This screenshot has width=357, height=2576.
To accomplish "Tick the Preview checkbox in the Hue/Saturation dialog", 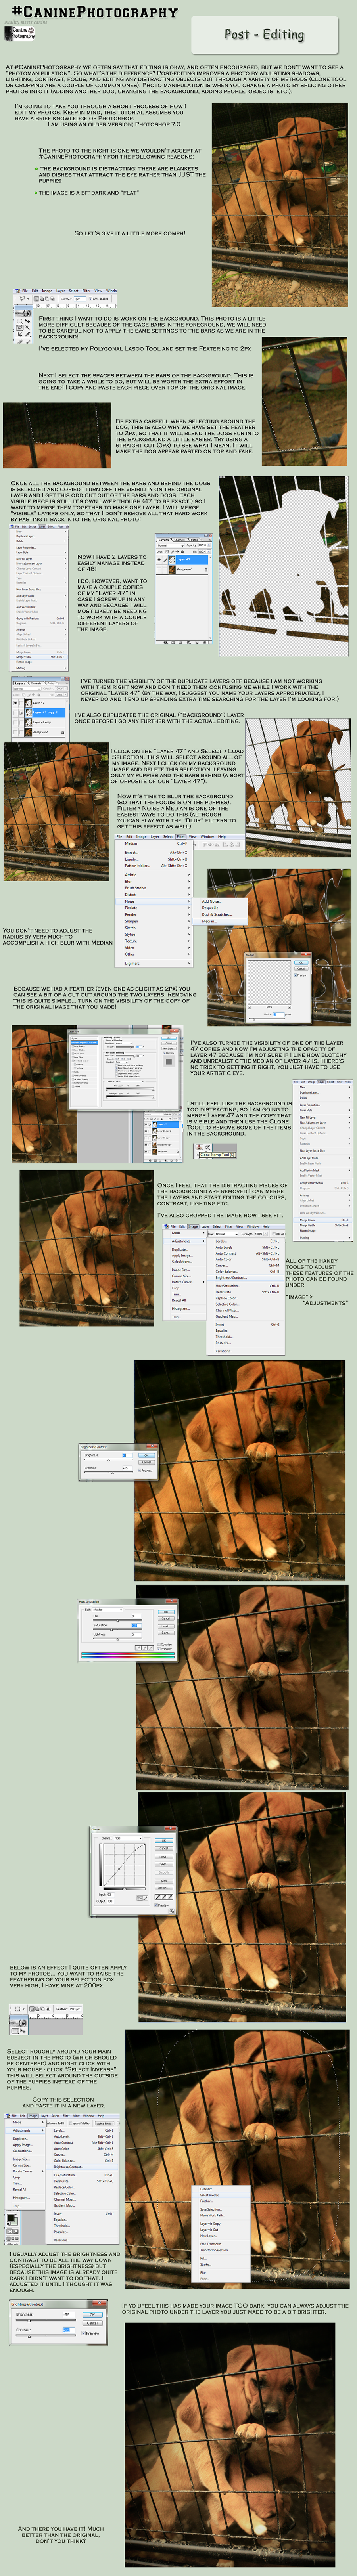I will tap(159, 1649).
